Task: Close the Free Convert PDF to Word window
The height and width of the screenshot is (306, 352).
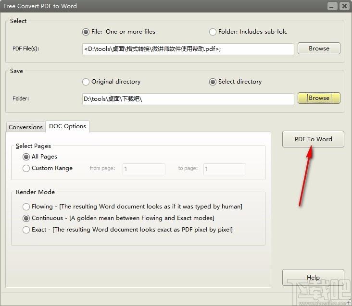Action: (344, 6)
